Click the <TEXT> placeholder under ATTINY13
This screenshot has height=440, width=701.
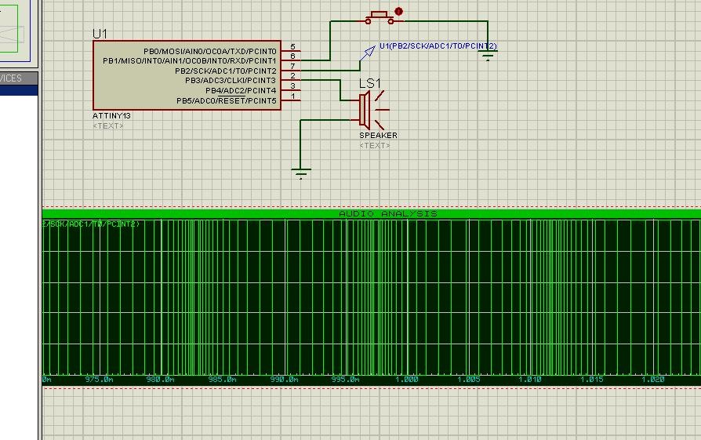[107, 126]
